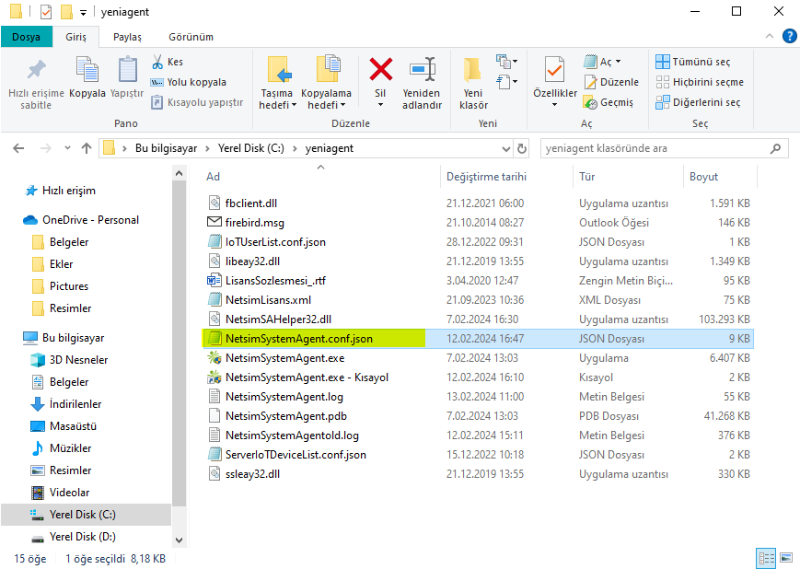Click the properties checkmark in title bar
Image resolution: width=800 pixels, height=569 pixels.
pos(46,12)
